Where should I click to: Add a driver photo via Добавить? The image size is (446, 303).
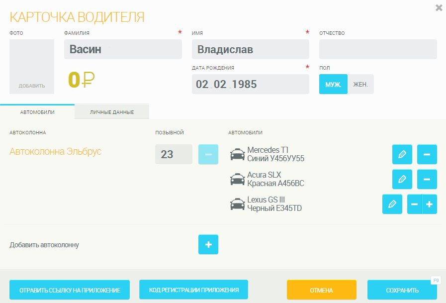click(32, 86)
